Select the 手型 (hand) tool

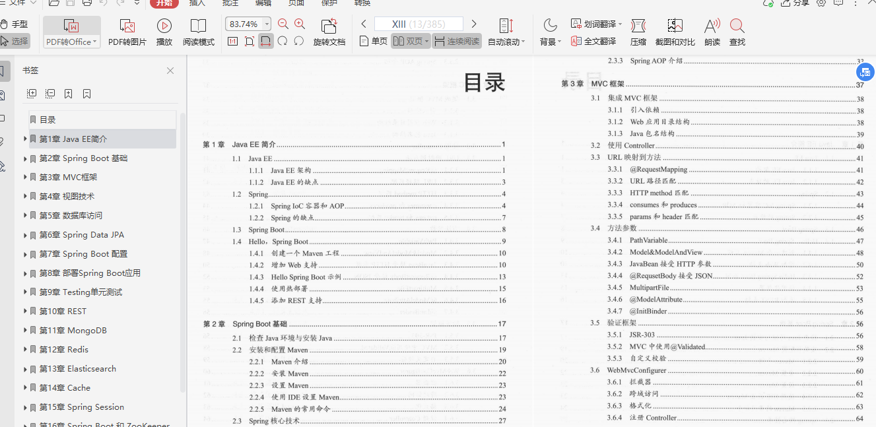pos(16,24)
